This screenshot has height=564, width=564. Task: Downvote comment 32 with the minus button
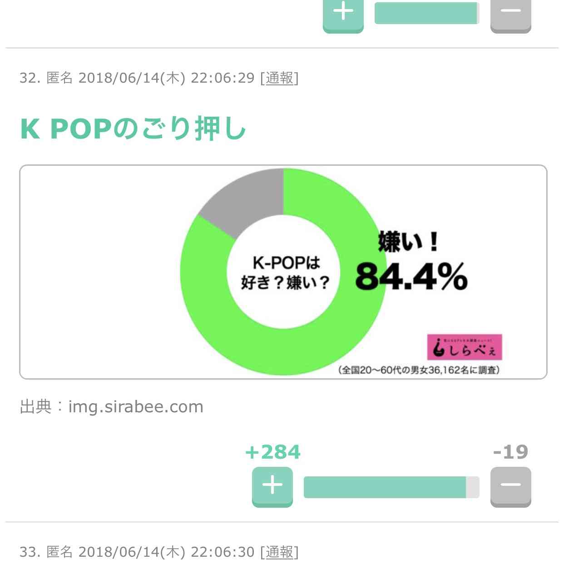[x=510, y=485]
